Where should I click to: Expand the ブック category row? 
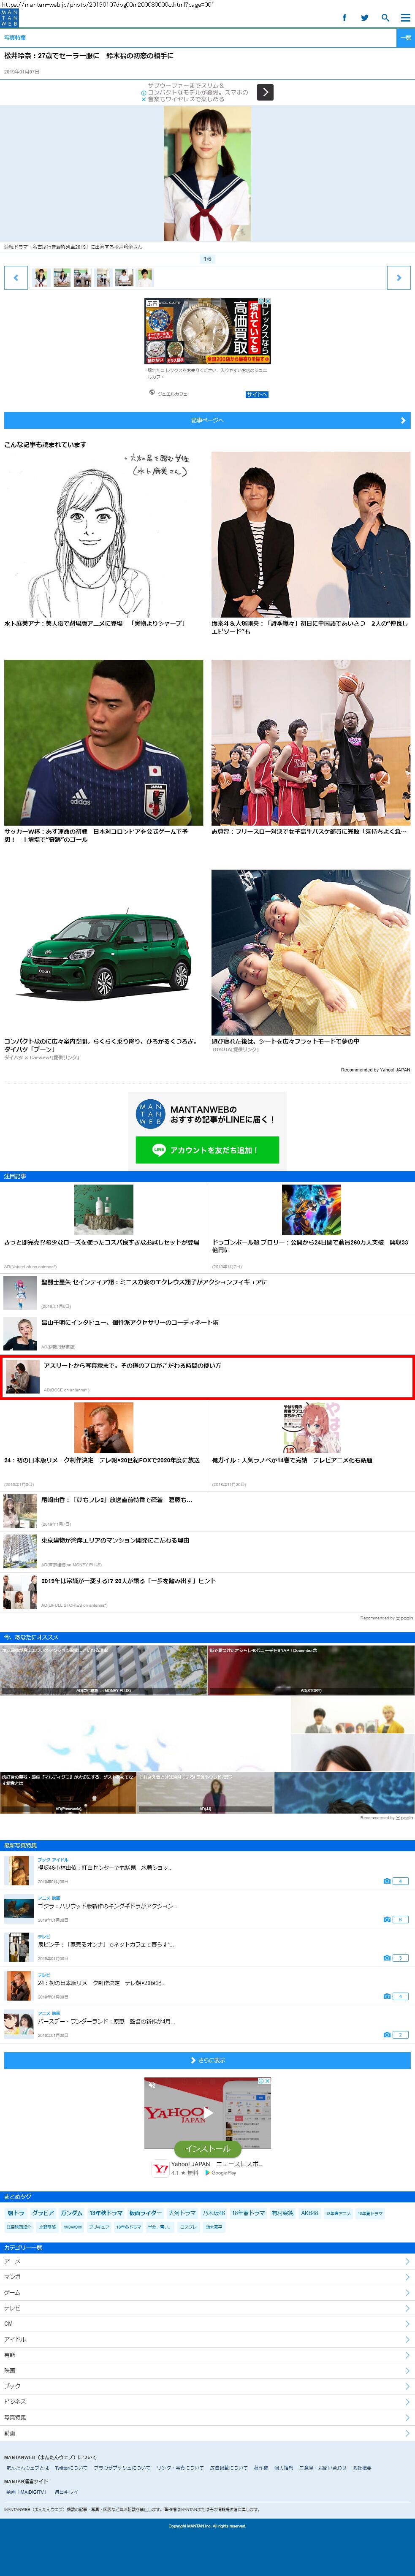207,2386
